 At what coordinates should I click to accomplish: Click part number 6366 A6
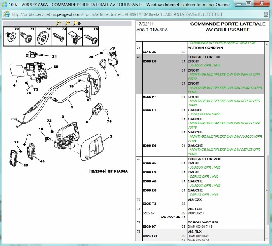tap(150, 181)
